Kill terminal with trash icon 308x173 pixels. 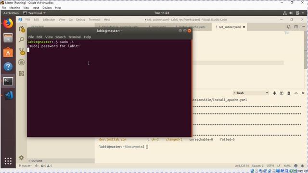pyautogui.click(x=289, y=93)
